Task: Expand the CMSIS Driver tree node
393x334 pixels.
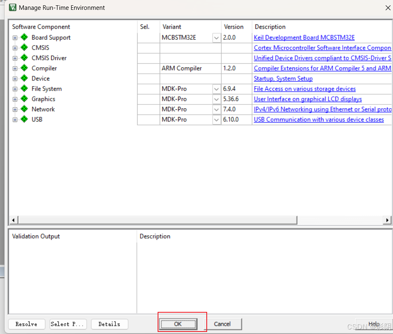Action: click(x=15, y=58)
